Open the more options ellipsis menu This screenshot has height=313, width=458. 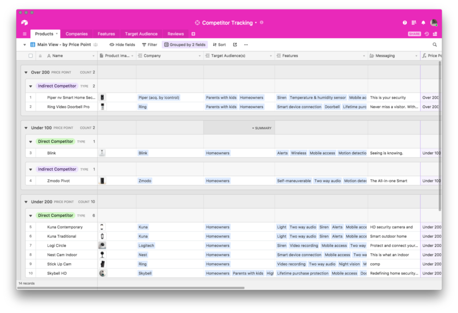[x=246, y=45]
